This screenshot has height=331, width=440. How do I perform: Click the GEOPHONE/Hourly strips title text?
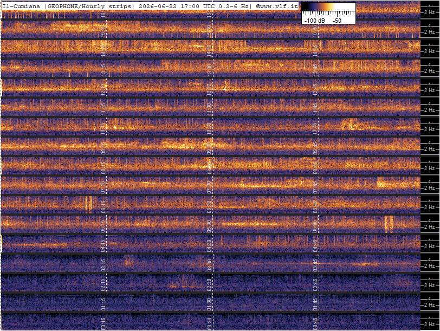pyautogui.click(x=89, y=6)
